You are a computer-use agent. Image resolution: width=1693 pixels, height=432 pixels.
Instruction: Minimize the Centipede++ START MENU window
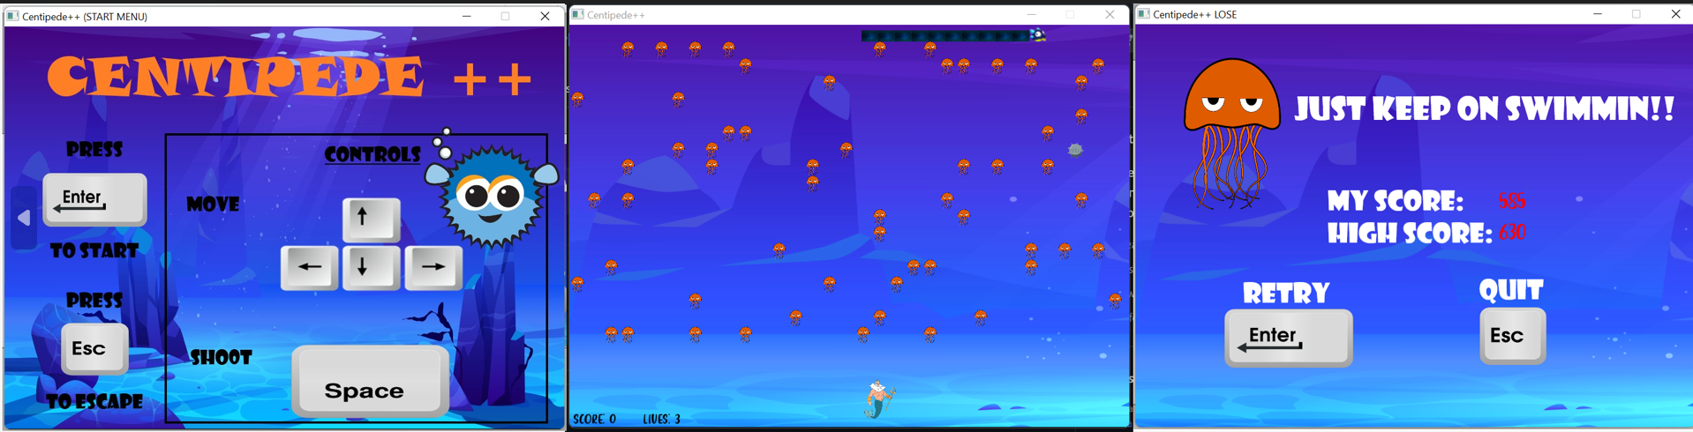[467, 16]
